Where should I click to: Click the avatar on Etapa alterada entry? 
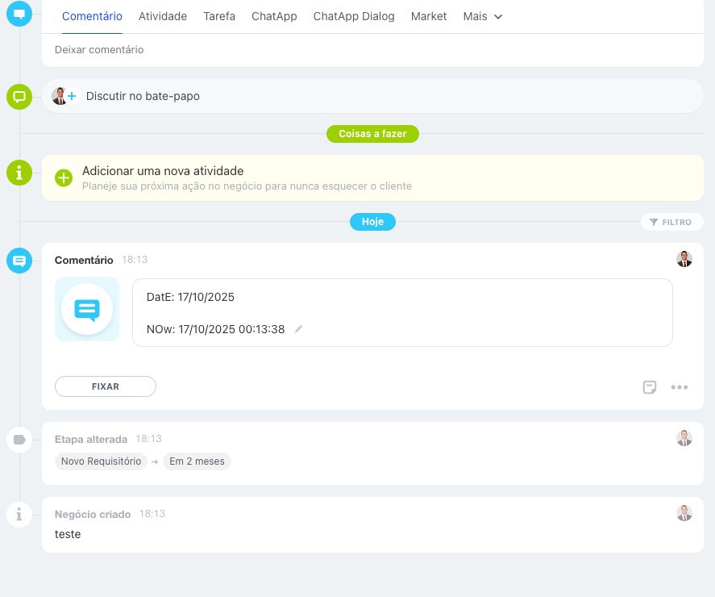click(x=684, y=438)
